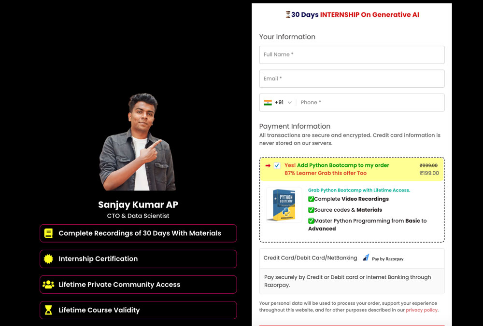Open the privacy policy link
This screenshot has width=483, height=326.
(x=421, y=310)
